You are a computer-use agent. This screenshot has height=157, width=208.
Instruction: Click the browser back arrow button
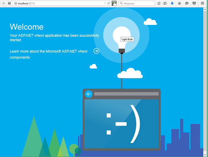tap(3, 3)
